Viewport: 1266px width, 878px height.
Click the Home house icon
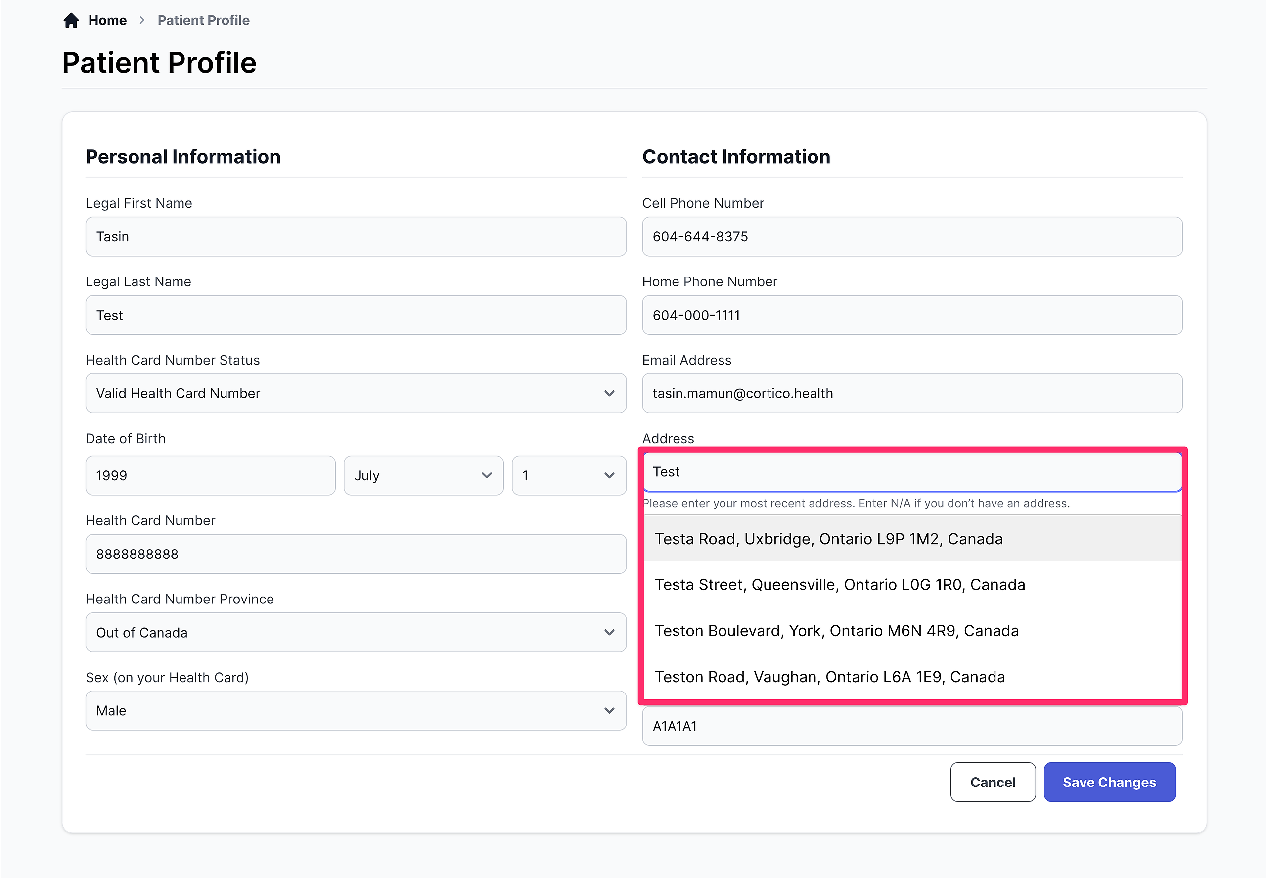click(x=71, y=20)
